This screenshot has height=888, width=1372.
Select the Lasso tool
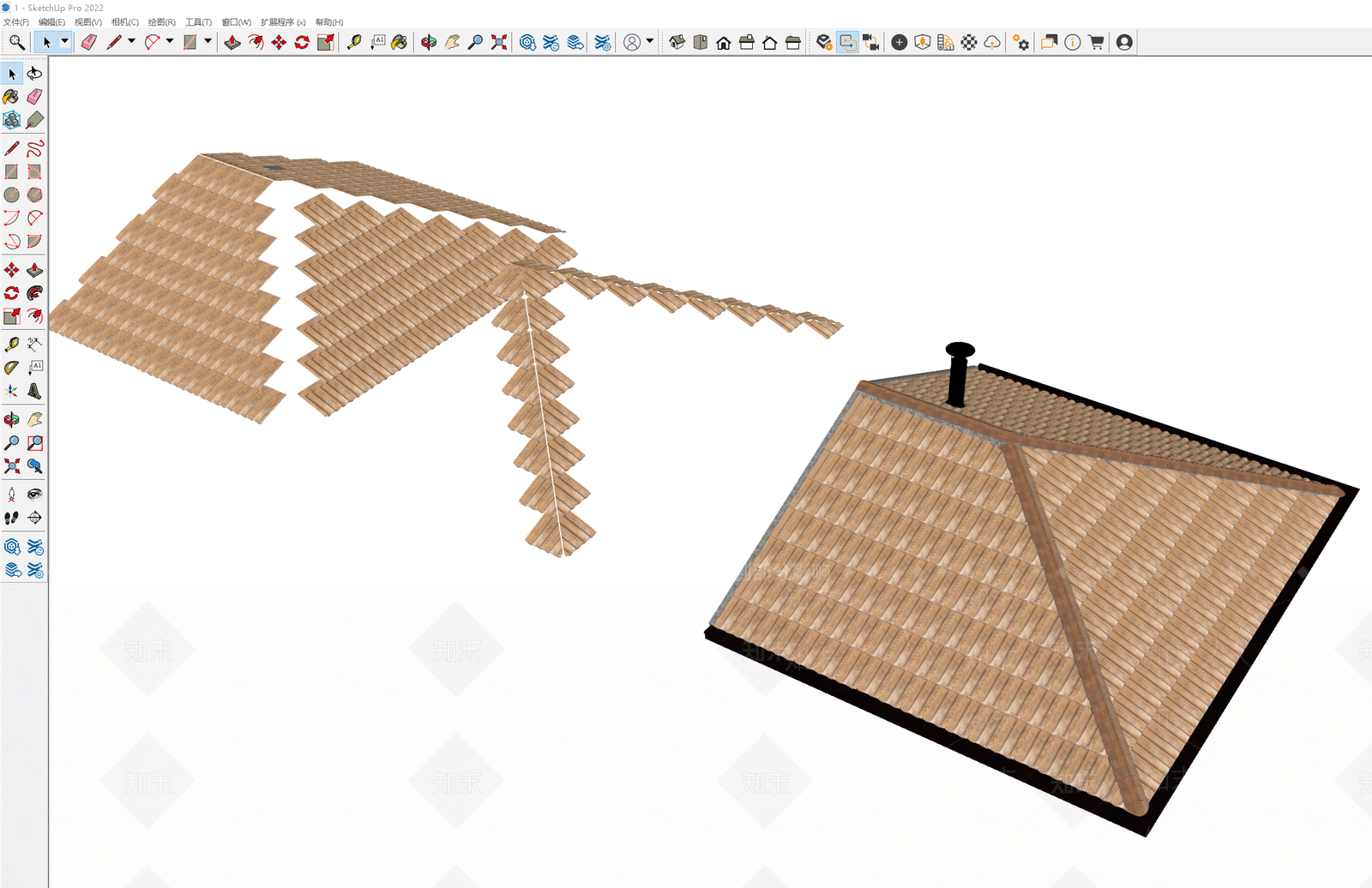click(34, 74)
